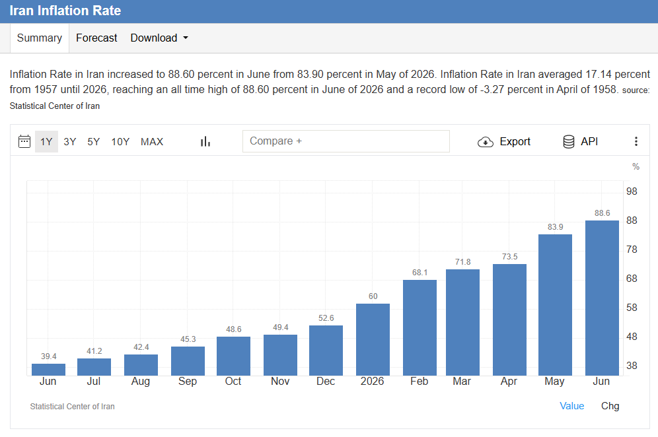The image size is (658, 437).
Task: Open the three-dot chart options menu
Action: [x=636, y=141]
